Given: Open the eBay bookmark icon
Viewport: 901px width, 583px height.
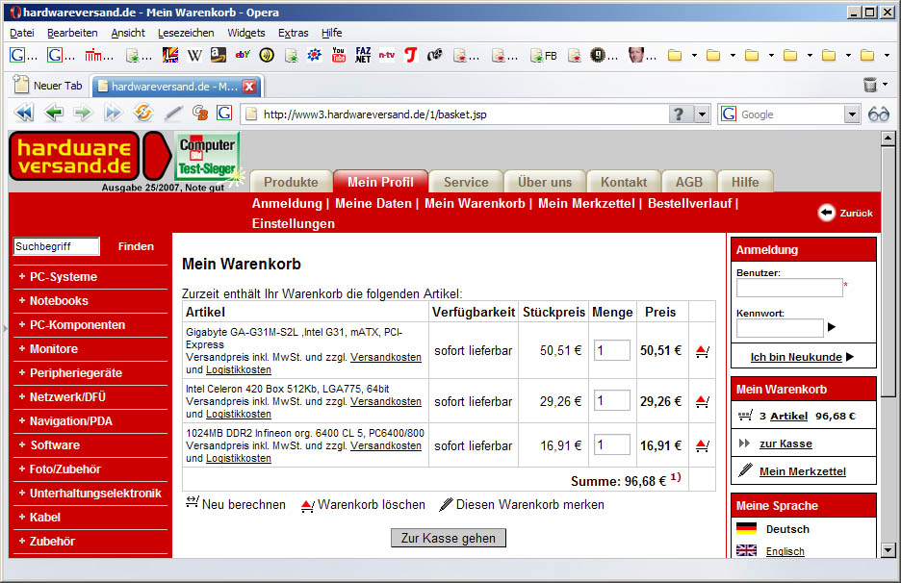Looking at the screenshot, I should [x=243, y=55].
